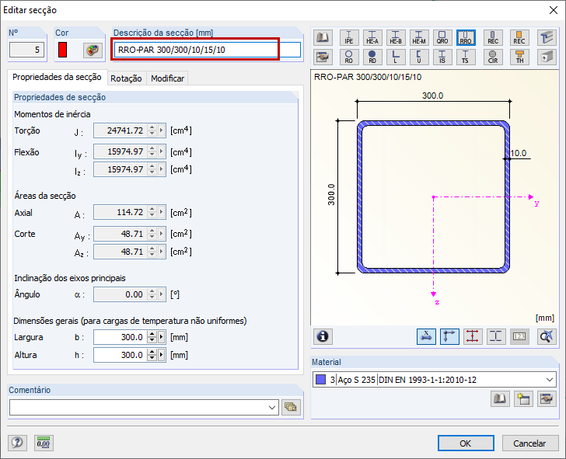Select the orange REC rectangle section
This screenshot has width=566, height=459.
click(519, 37)
